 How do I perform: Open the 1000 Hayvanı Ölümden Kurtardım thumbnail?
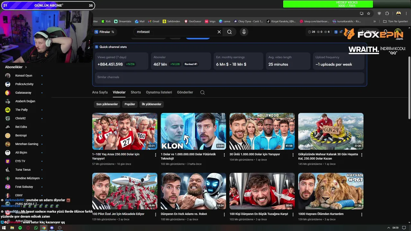tap(331, 191)
